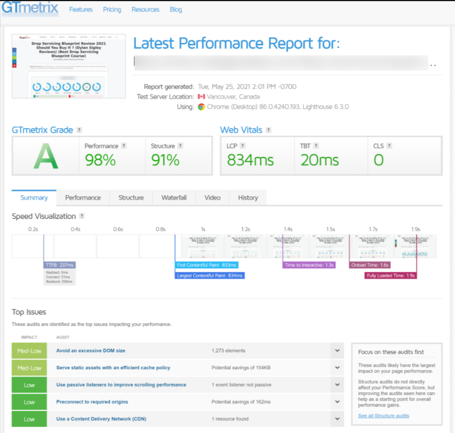Switch to the History tab
This screenshot has height=433, width=455.
(248, 198)
